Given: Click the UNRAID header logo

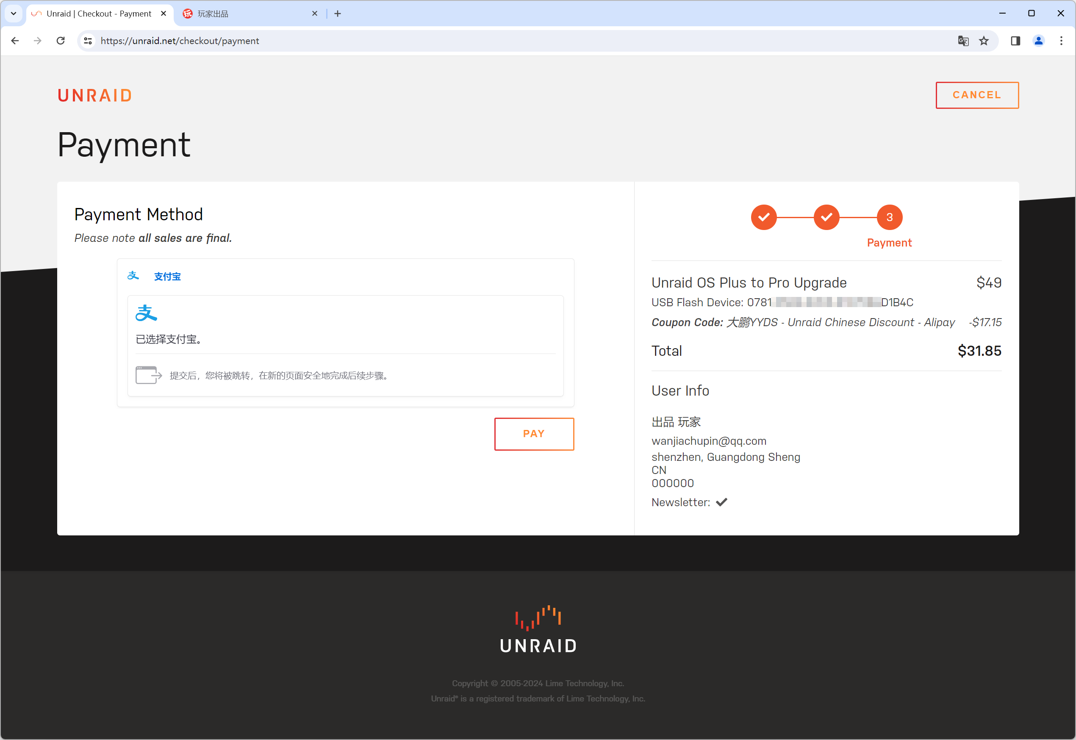Looking at the screenshot, I should tap(95, 95).
